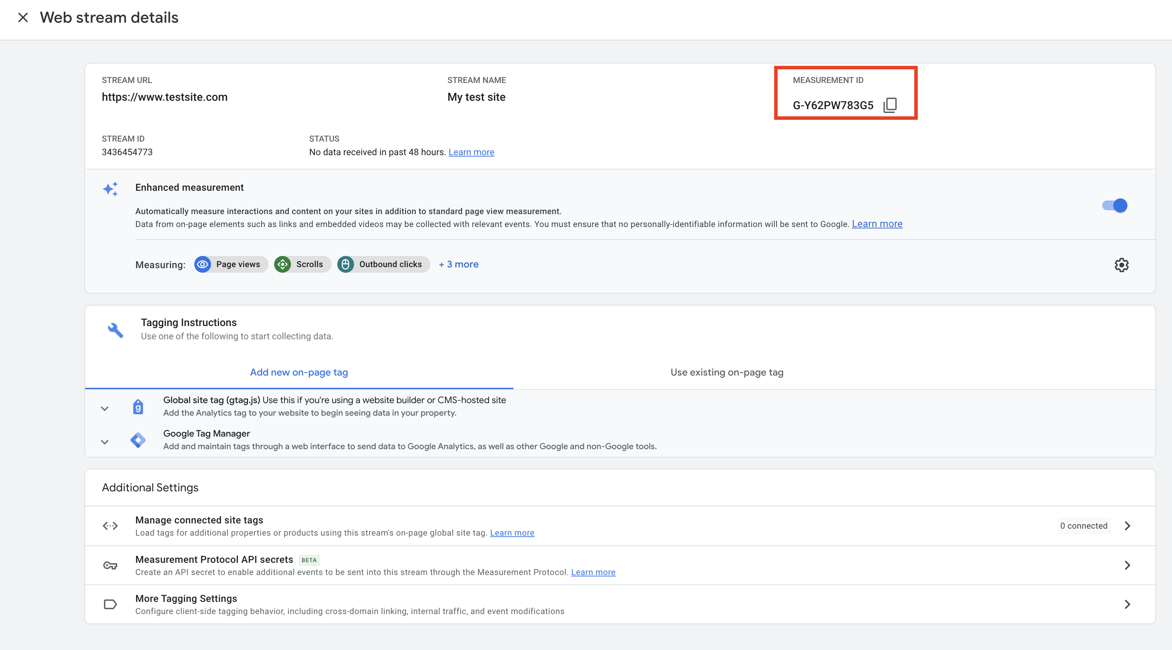Click the Google Tag Manager heading
The height and width of the screenshot is (650, 1172).
(x=206, y=433)
